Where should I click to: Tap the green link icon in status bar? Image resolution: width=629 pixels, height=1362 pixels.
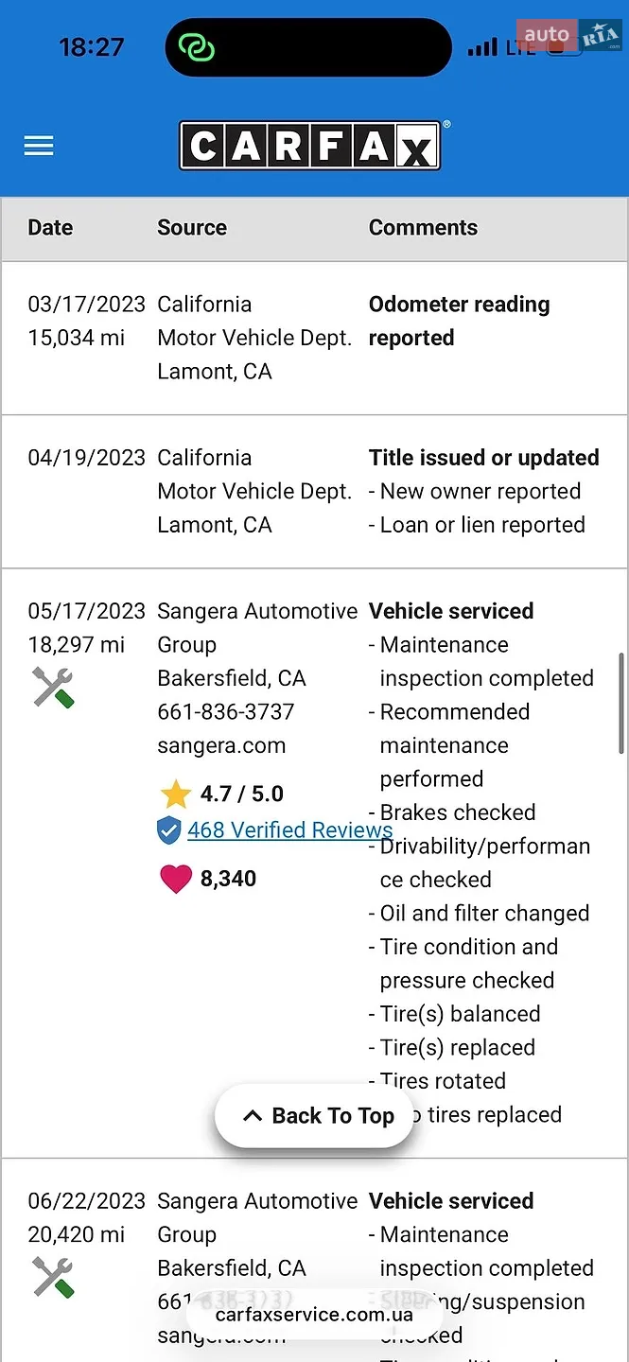pyautogui.click(x=198, y=47)
